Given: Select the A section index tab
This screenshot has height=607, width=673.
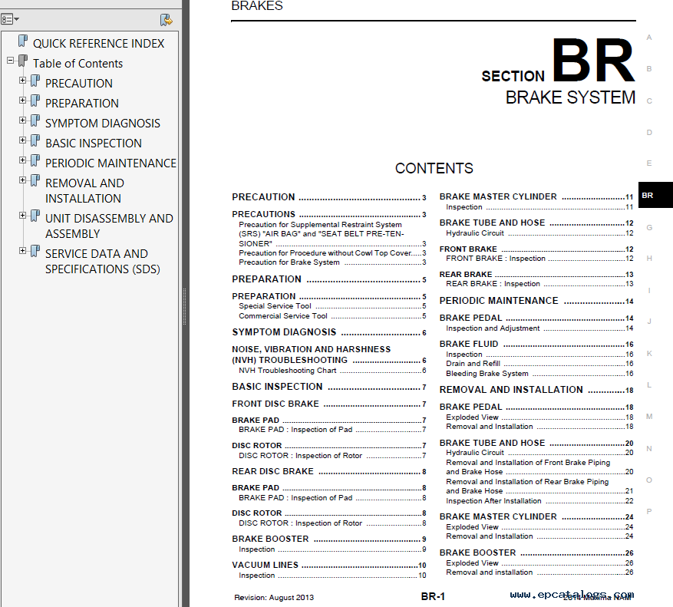Looking at the screenshot, I should pyautogui.click(x=649, y=38).
